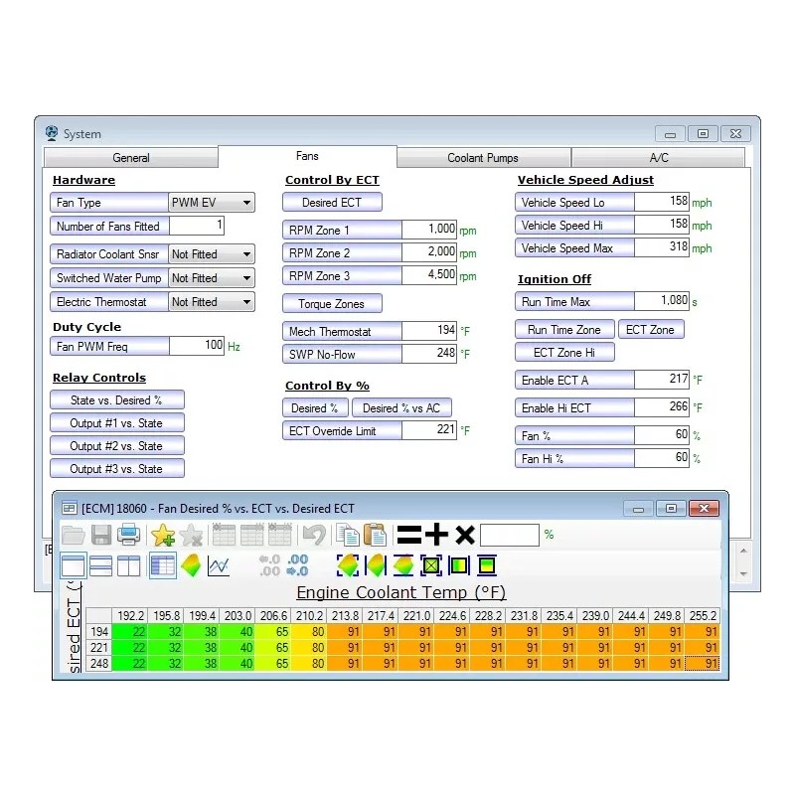Toggle the 3D surface color view icon
The image size is (795, 795).
click(x=191, y=566)
